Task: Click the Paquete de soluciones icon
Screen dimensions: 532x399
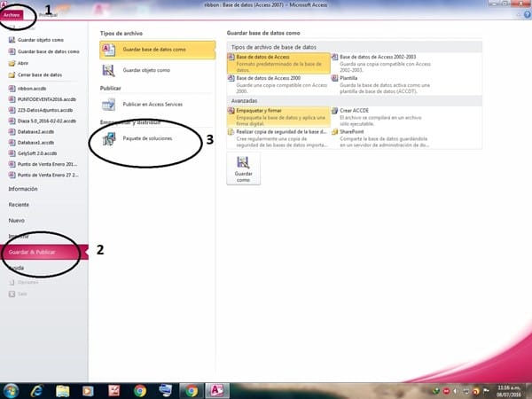Action: point(109,139)
